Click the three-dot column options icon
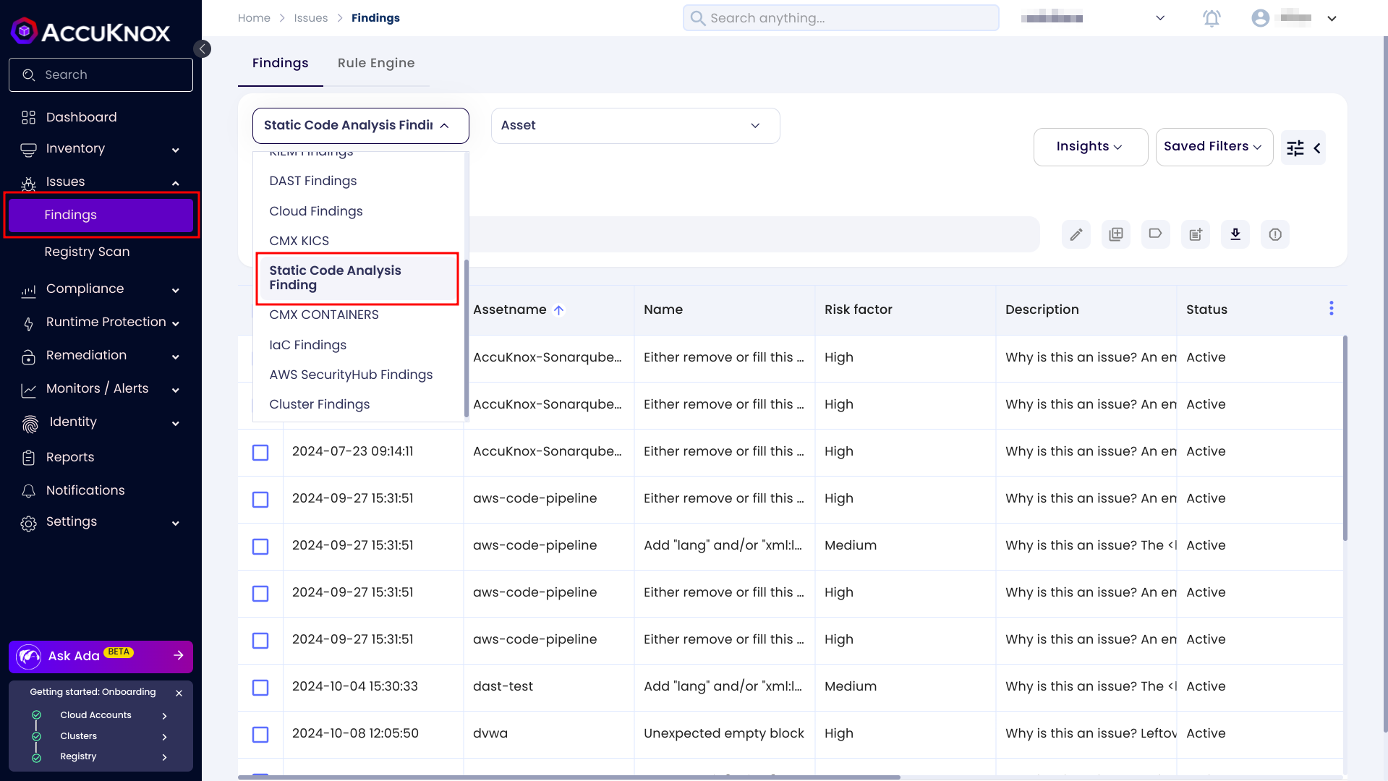 1331,309
